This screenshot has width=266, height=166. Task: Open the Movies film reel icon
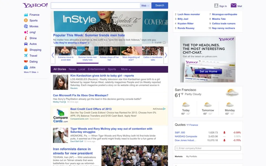tap(26, 26)
